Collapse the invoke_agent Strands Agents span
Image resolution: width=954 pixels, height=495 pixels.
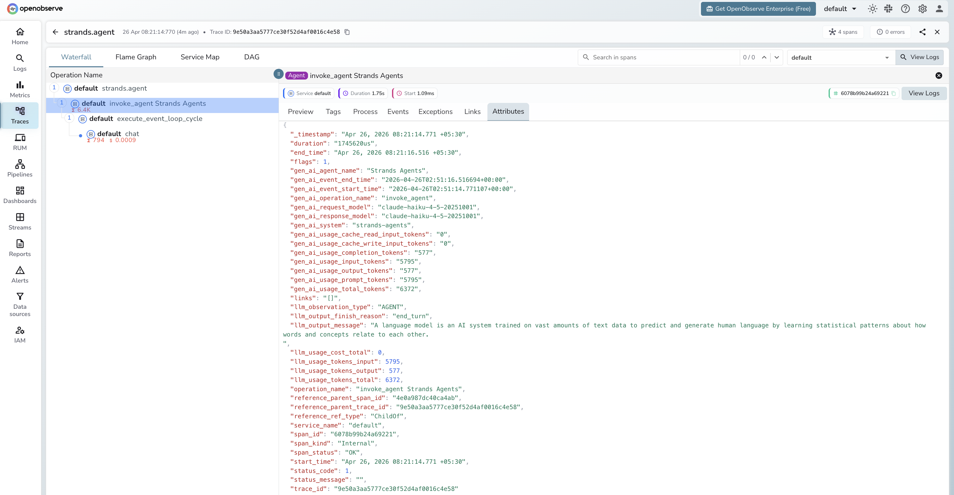[62, 103]
